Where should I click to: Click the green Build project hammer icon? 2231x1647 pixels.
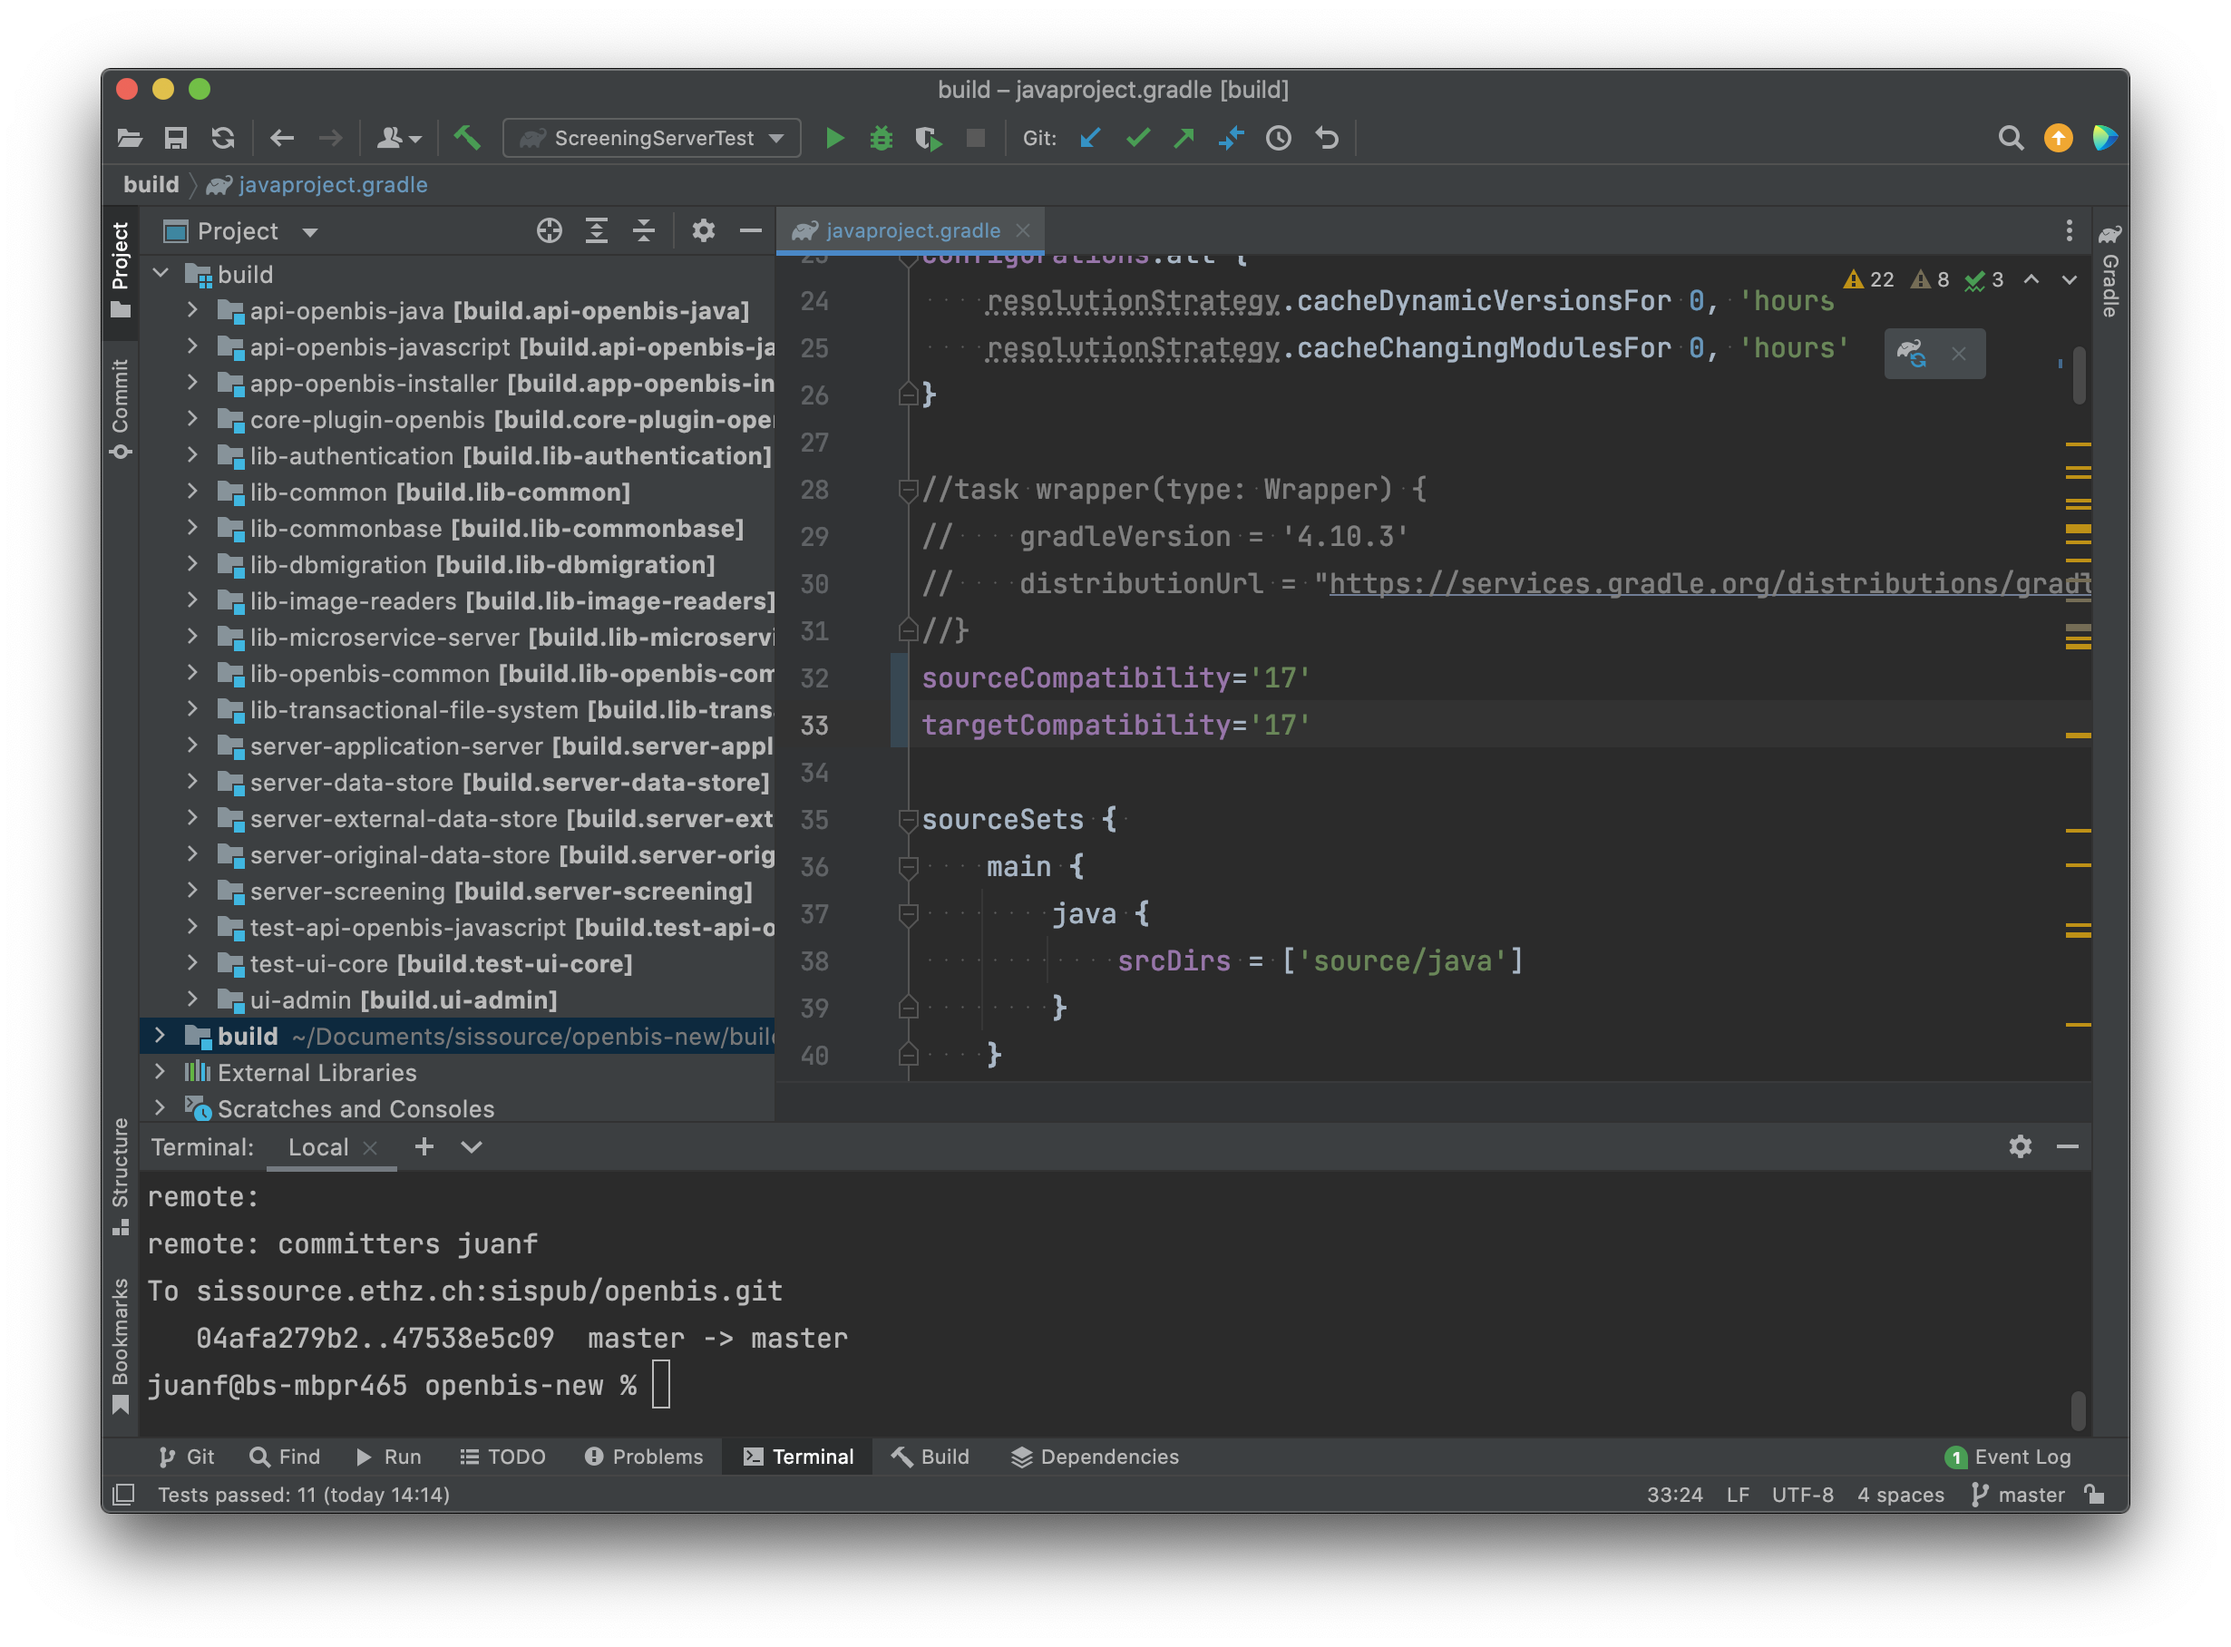pyautogui.click(x=468, y=139)
